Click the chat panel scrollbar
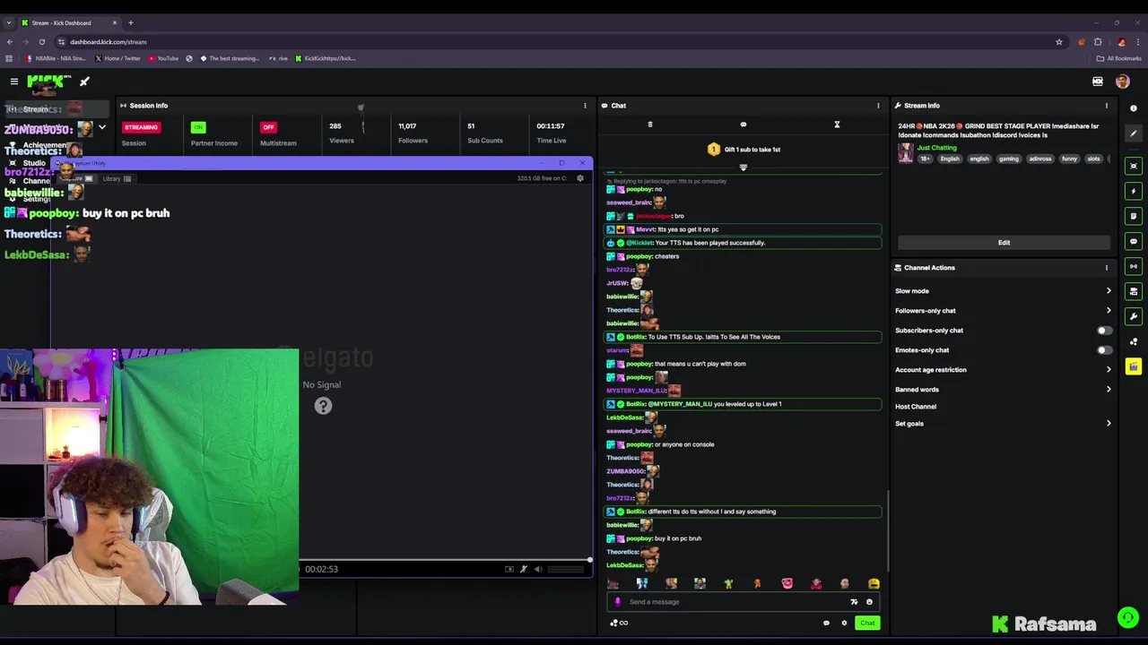Viewport: 1148px width, 645px height. (x=888, y=530)
